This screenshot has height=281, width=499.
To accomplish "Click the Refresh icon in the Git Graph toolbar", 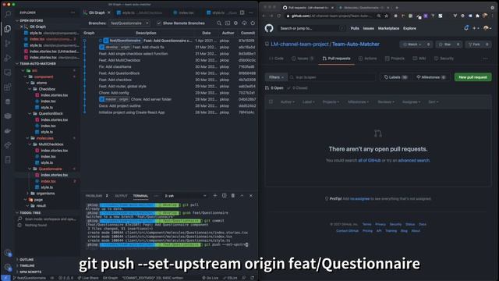I will click(253, 23).
